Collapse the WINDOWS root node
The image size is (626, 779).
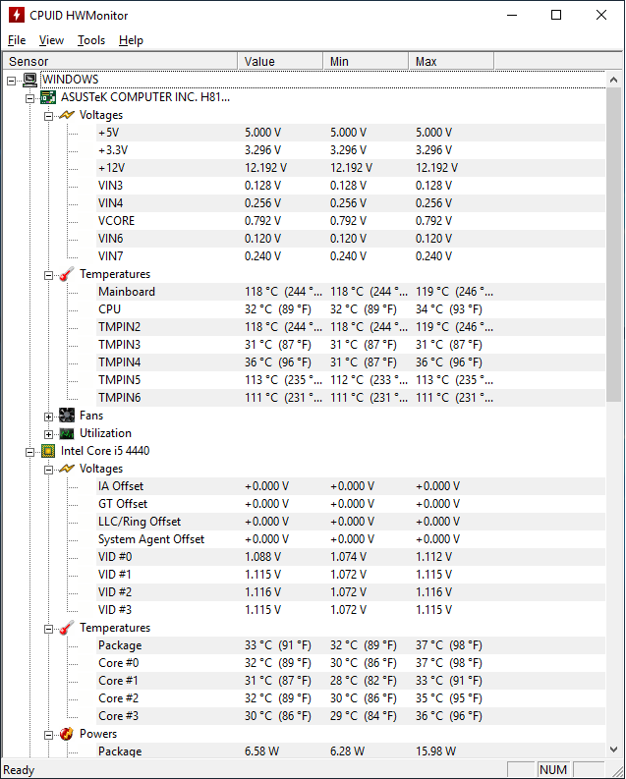tap(11, 80)
